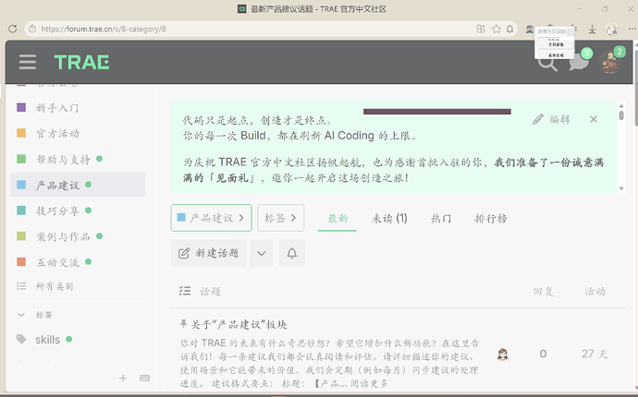The width and height of the screenshot is (638, 397).
Task: Click the notification bell in the address bar
Action: pyautogui.click(x=509, y=29)
